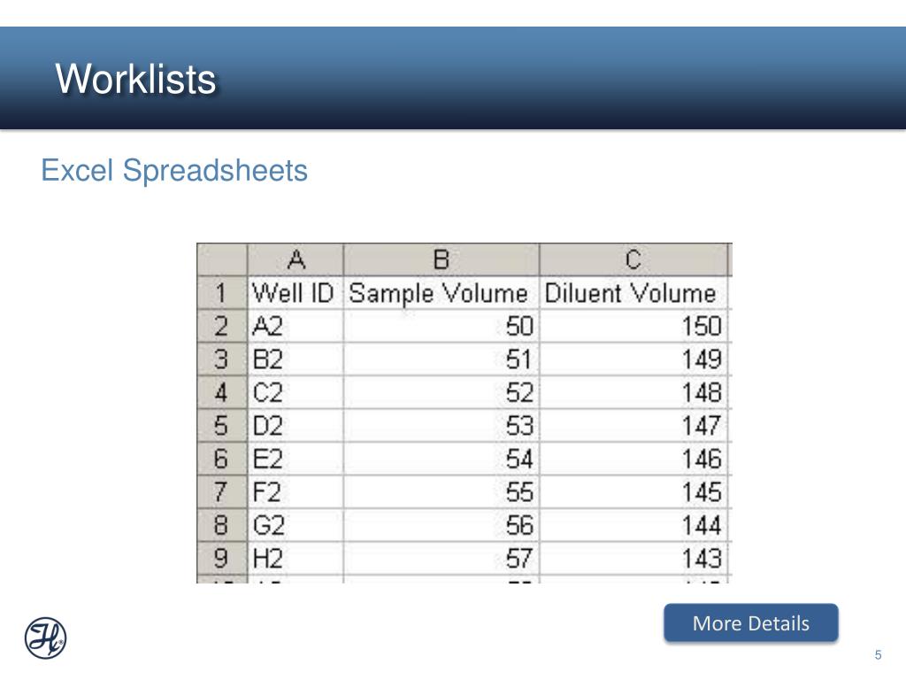Select row 1 header
This screenshot has height=680, width=906.
222,292
